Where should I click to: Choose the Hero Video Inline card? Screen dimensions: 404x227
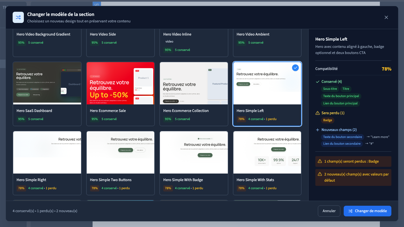click(194, 43)
